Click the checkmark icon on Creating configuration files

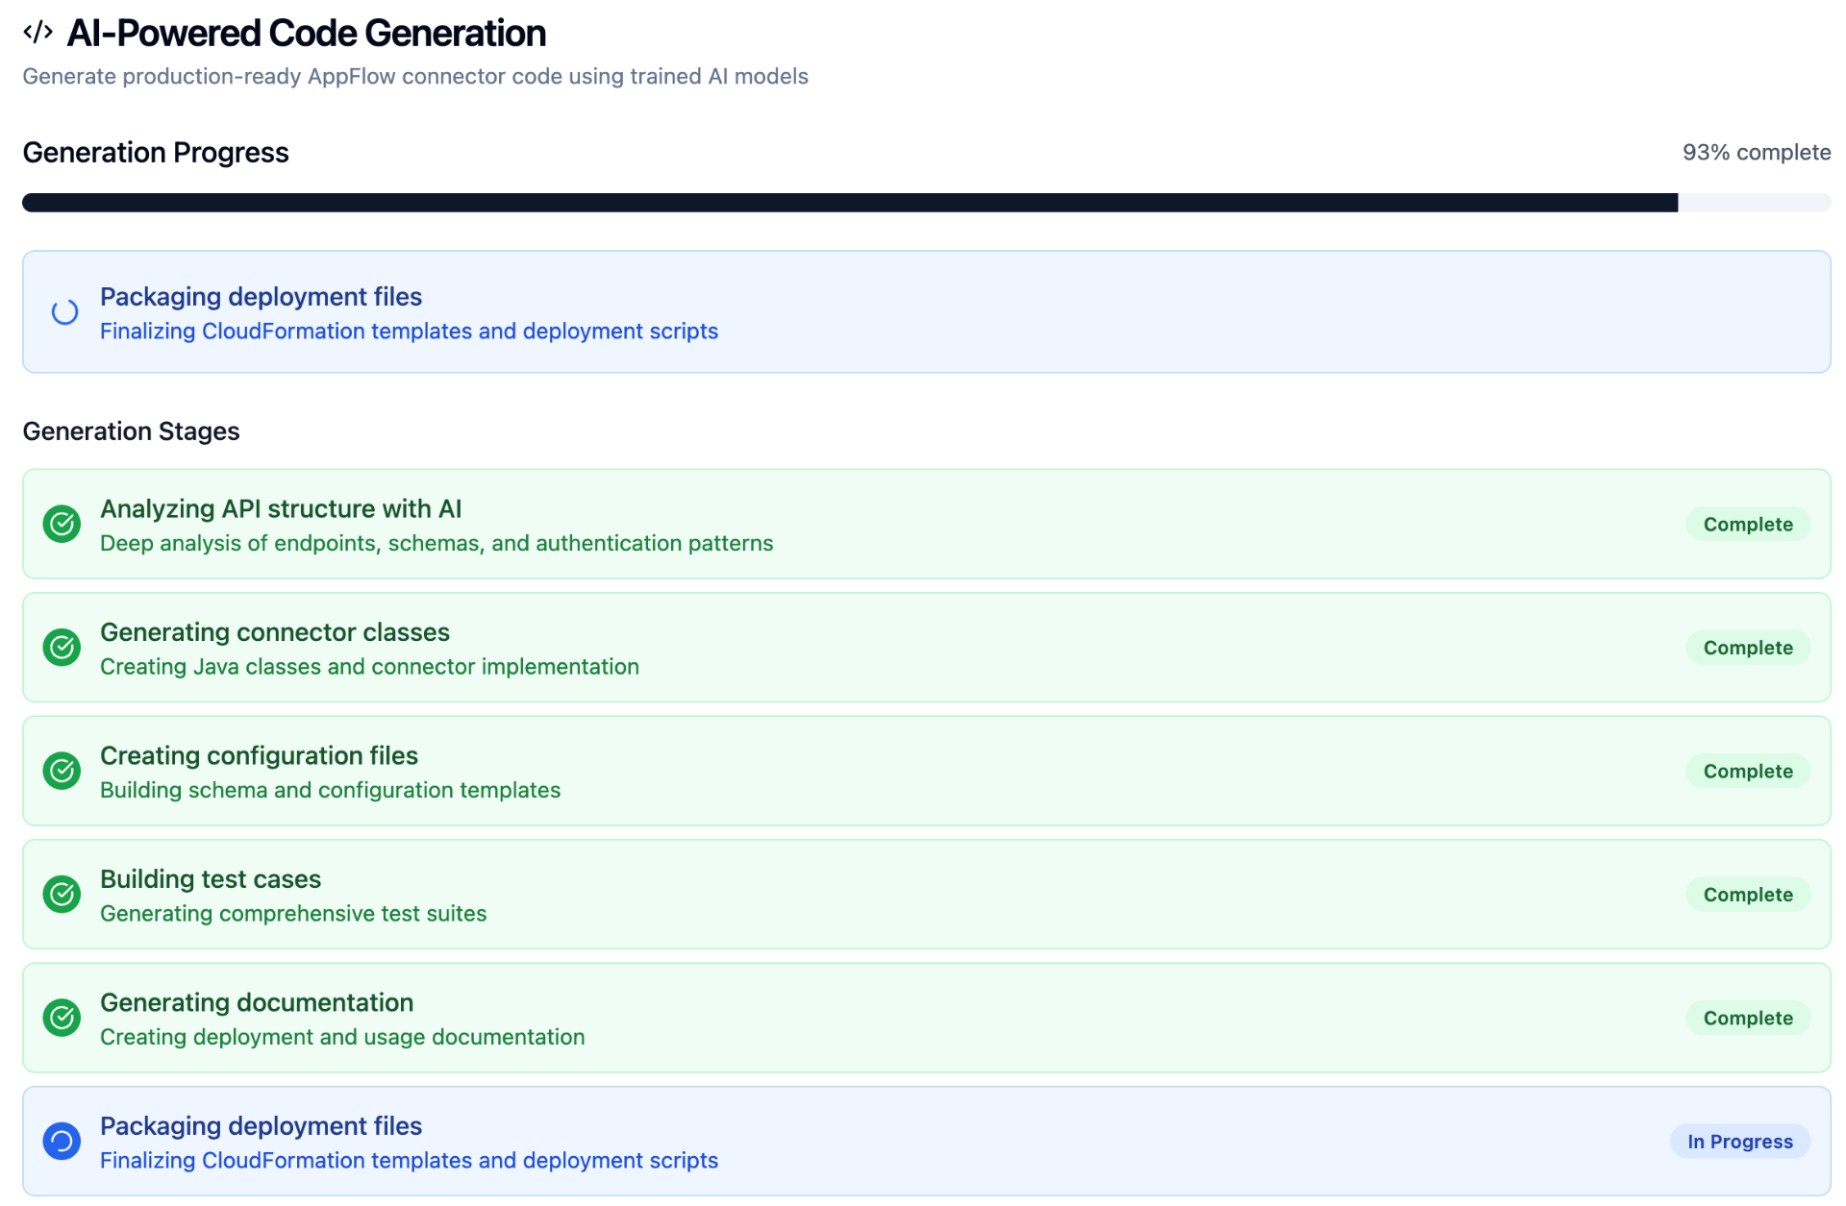(x=61, y=770)
